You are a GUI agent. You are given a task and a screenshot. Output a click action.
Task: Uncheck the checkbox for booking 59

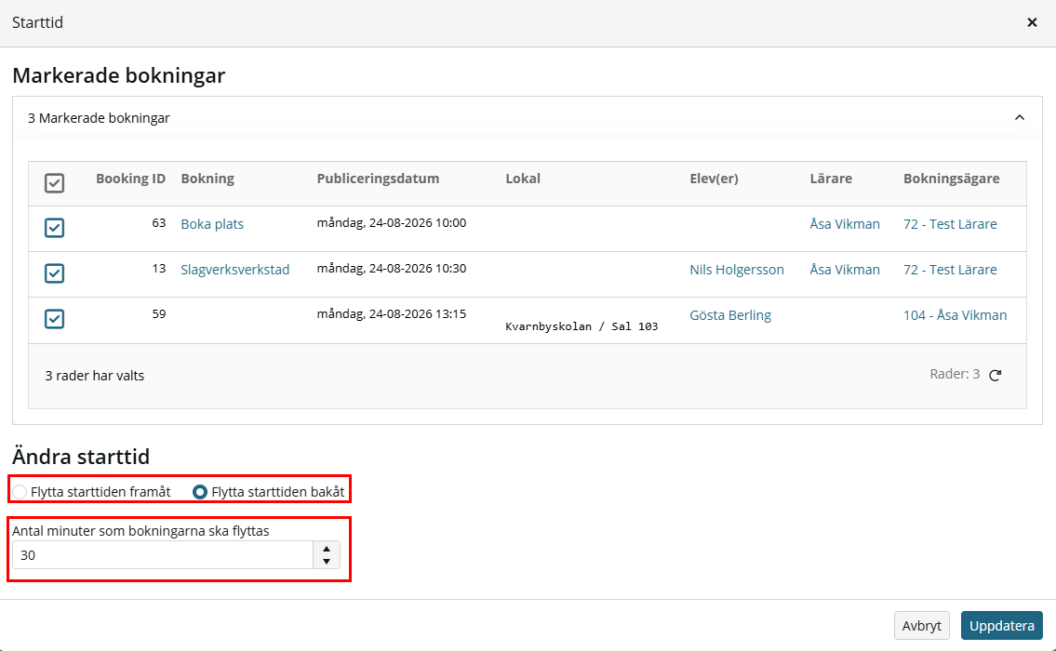click(x=55, y=318)
